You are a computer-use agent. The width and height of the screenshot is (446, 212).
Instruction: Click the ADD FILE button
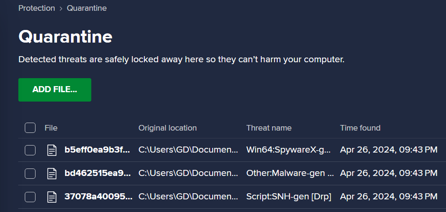55,90
